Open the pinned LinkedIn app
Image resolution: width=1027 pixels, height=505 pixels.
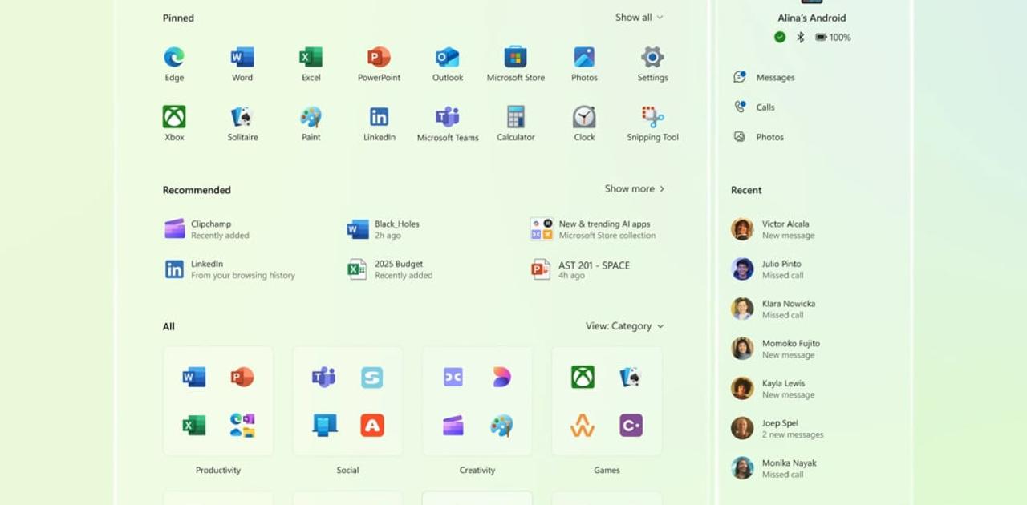379,123
